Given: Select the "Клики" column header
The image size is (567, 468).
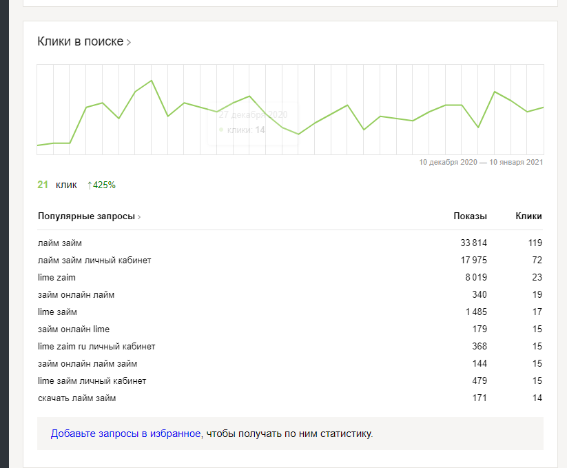Looking at the screenshot, I should 528,216.
